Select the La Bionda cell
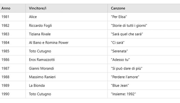 tap(67, 86)
